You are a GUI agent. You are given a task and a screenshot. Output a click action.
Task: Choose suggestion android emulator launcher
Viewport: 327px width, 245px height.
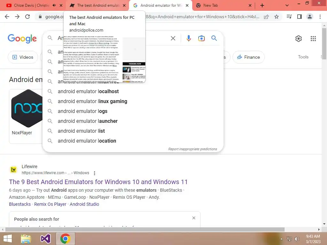click(133, 121)
